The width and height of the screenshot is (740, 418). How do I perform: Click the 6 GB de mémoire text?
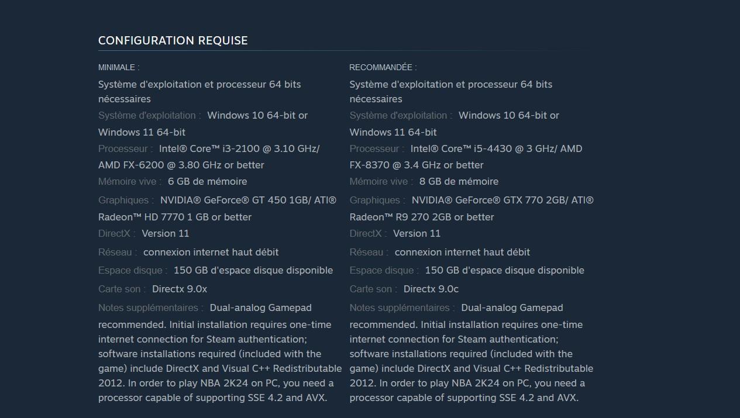[x=207, y=181]
